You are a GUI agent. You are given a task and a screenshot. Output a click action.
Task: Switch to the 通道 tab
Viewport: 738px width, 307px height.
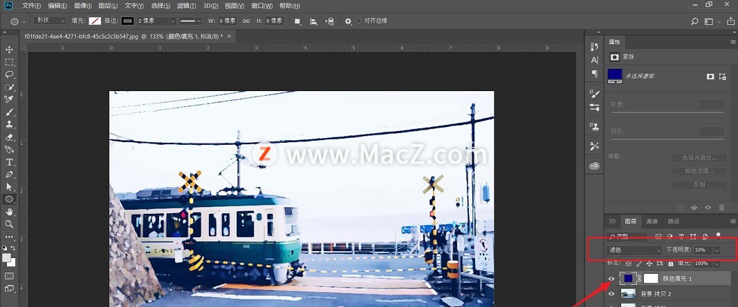(x=652, y=221)
